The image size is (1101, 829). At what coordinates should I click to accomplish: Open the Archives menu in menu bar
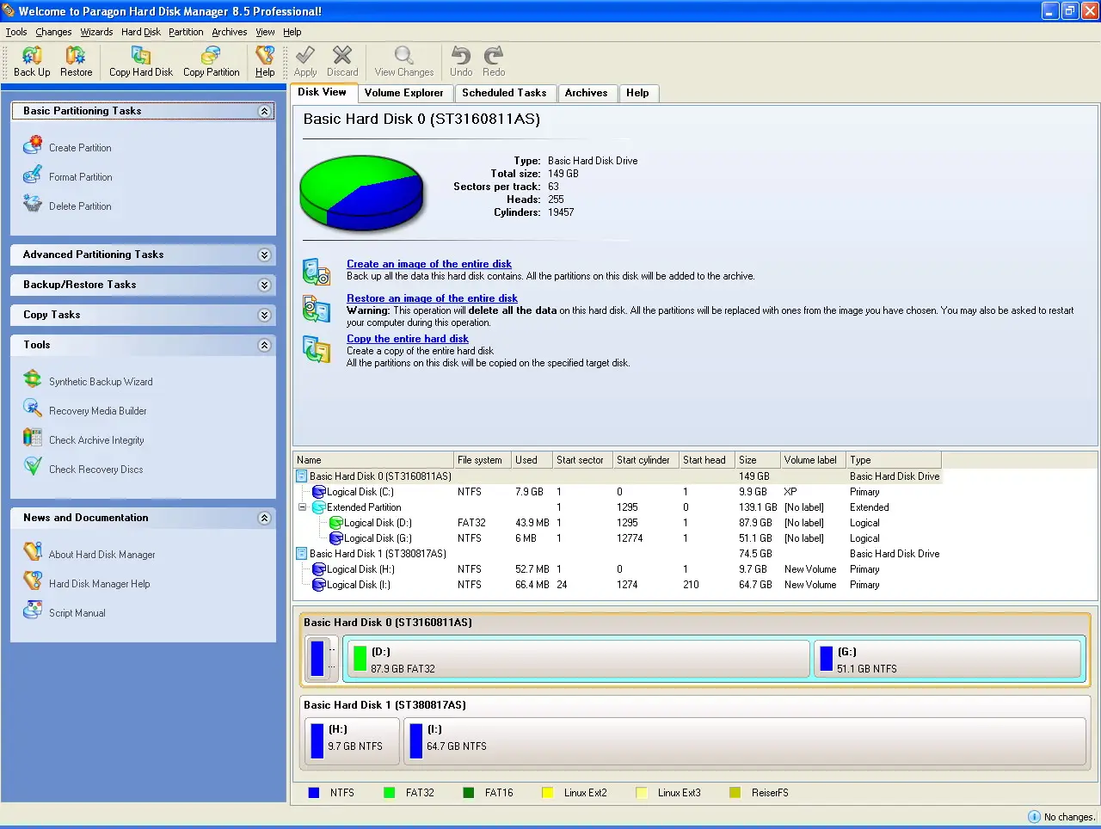coord(230,32)
